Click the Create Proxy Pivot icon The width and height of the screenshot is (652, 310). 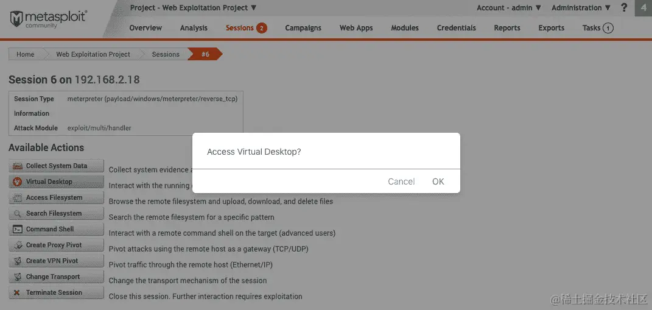click(18, 245)
